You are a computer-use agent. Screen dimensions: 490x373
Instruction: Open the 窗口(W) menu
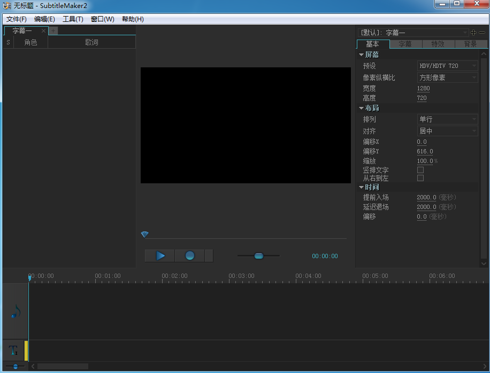(103, 19)
